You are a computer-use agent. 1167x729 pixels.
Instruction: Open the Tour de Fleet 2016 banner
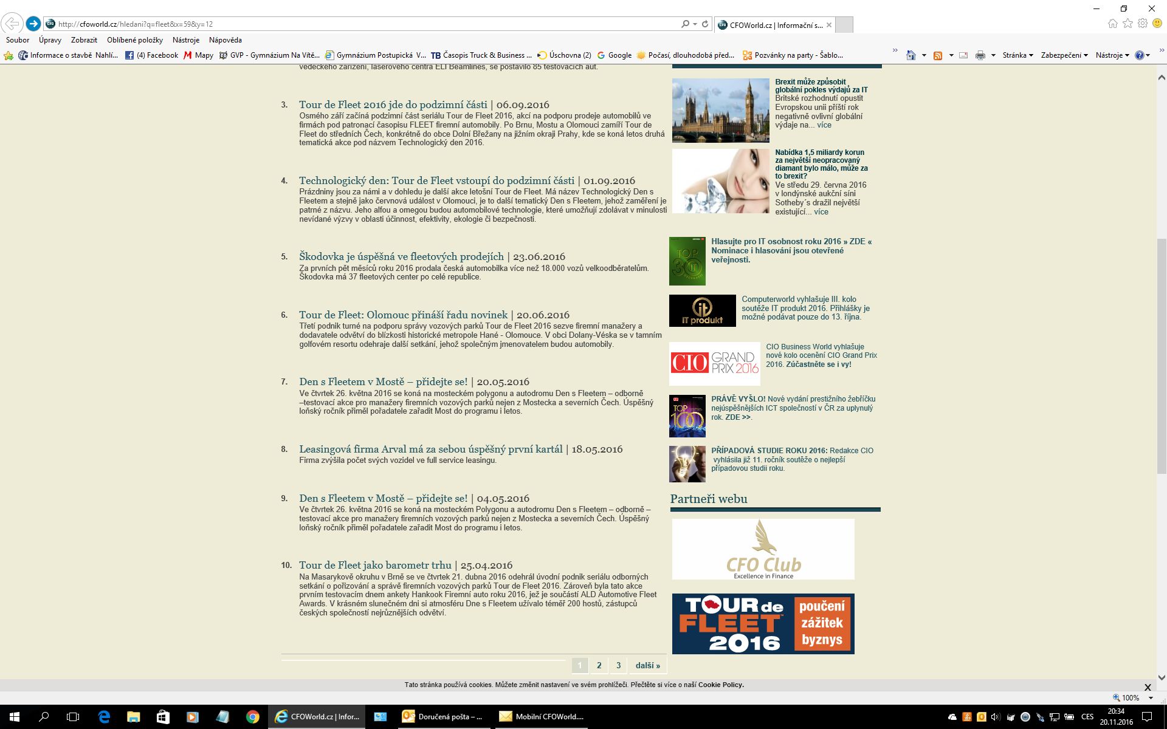click(x=763, y=624)
